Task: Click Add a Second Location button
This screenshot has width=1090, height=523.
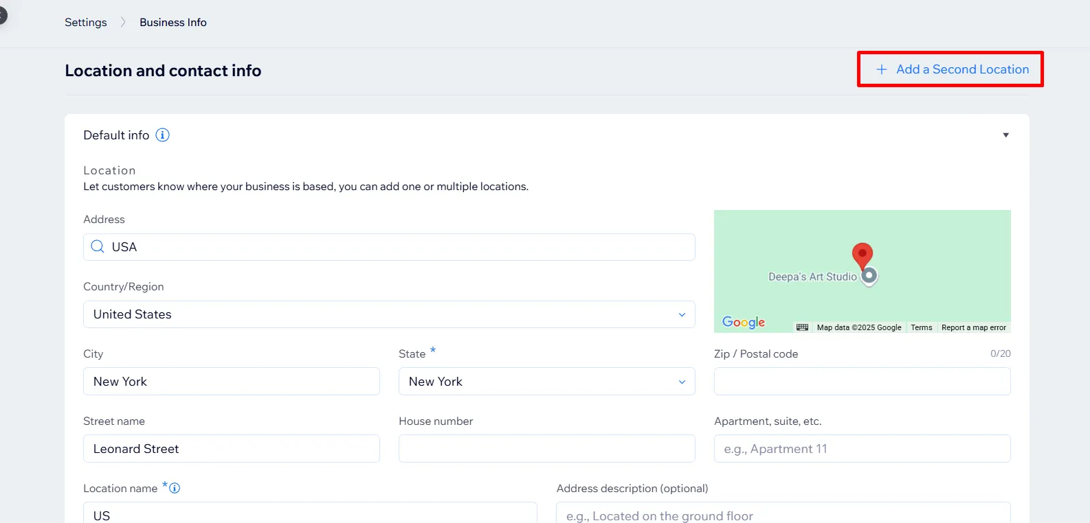Action: pos(951,69)
